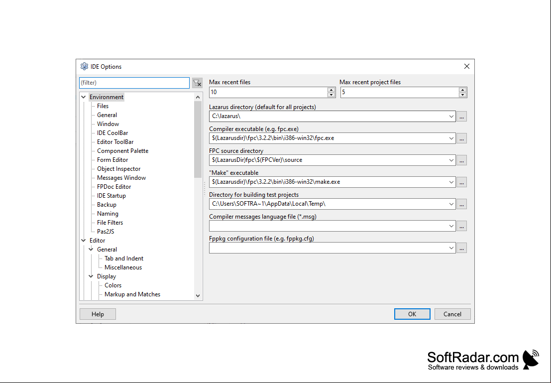The height and width of the screenshot is (383, 551).
Task: Select Markup and Matches in the tree
Action: pyautogui.click(x=132, y=294)
